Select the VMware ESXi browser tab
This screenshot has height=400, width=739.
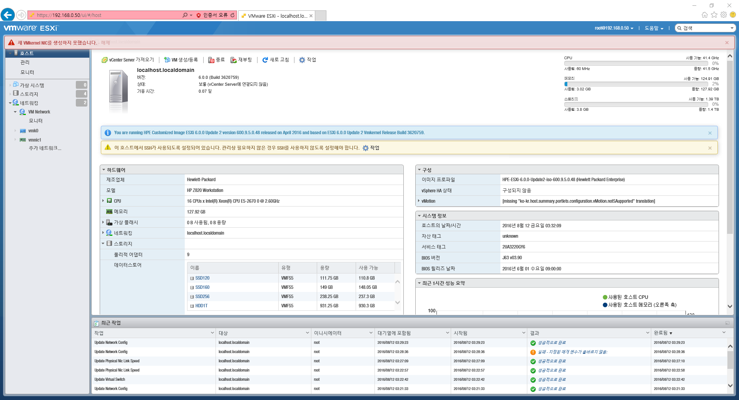274,16
